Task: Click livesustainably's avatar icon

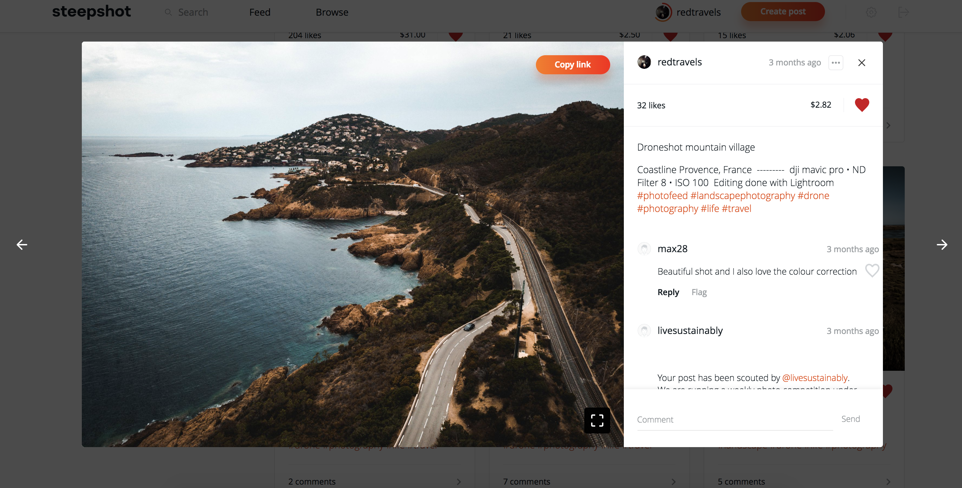Action: tap(644, 331)
